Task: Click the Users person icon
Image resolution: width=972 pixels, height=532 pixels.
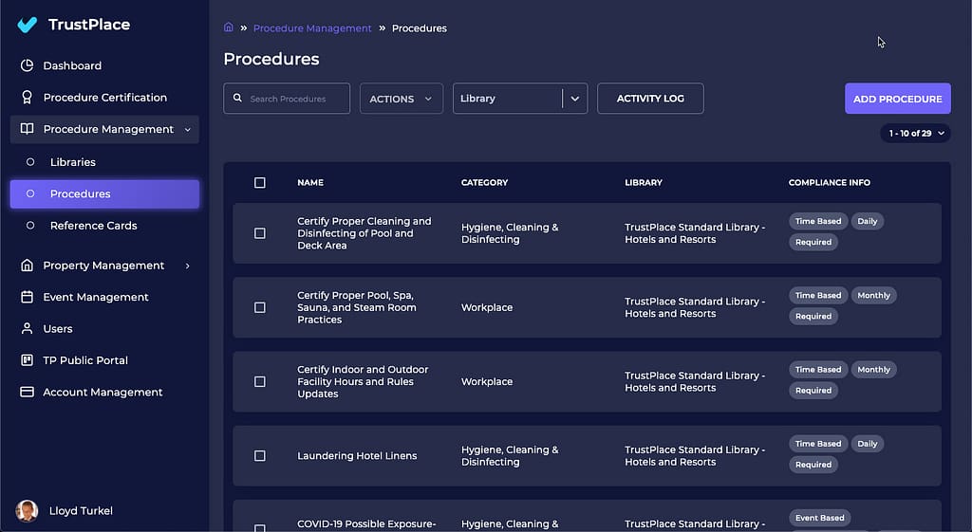Action: click(27, 328)
